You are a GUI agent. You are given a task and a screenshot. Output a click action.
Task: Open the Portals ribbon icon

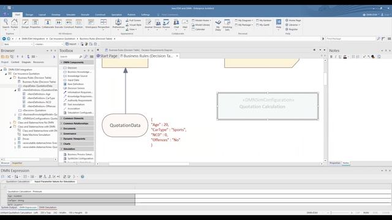tap(14, 24)
